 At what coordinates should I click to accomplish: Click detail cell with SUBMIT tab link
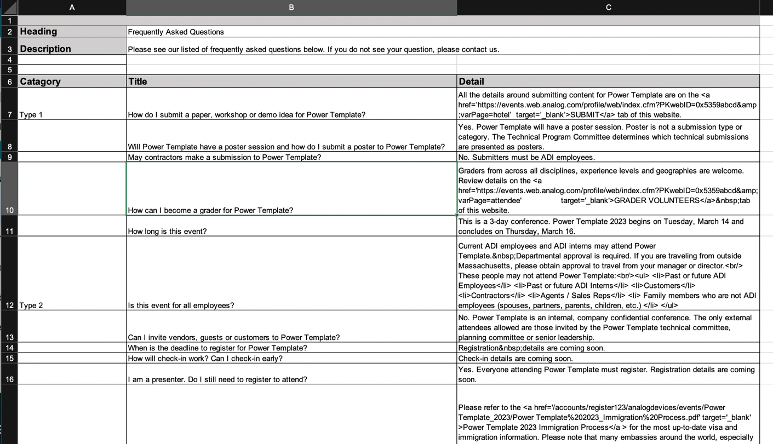coord(608,103)
